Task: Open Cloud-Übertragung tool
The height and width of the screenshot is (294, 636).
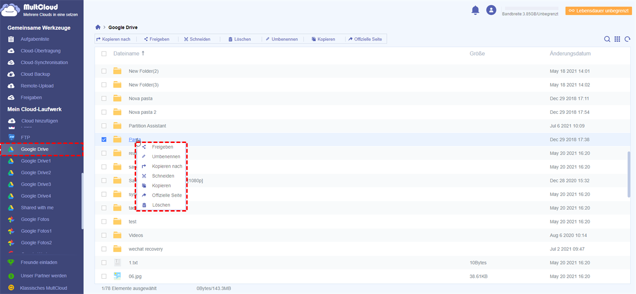Action: click(x=41, y=51)
